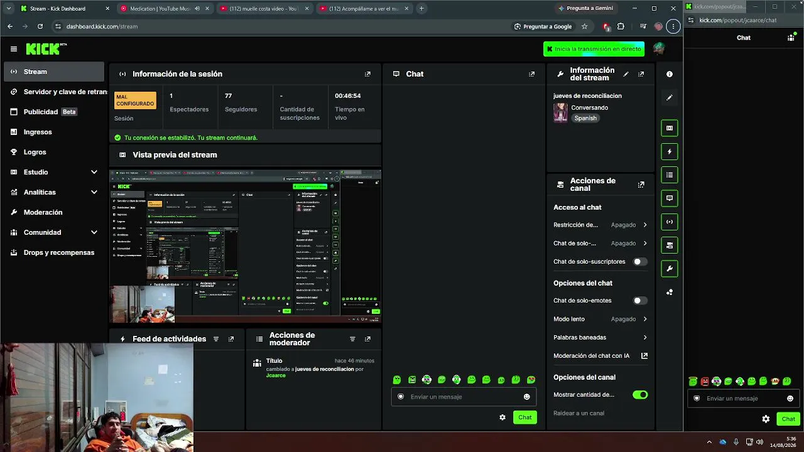Viewport: 804px width, 452px height.
Task: Open Palabras baneadas settings
Action: pos(600,338)
